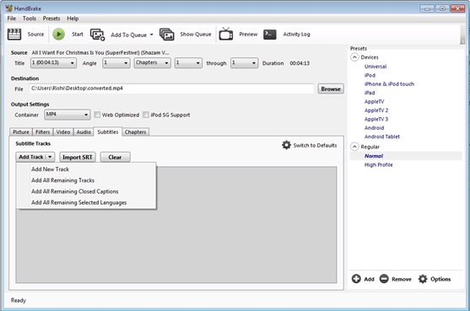The width and height of the screenshot is (470, 311).
Task: Click the Switch to Defaults gear icon
Action: pyautogui.click(x=286, y=145)
